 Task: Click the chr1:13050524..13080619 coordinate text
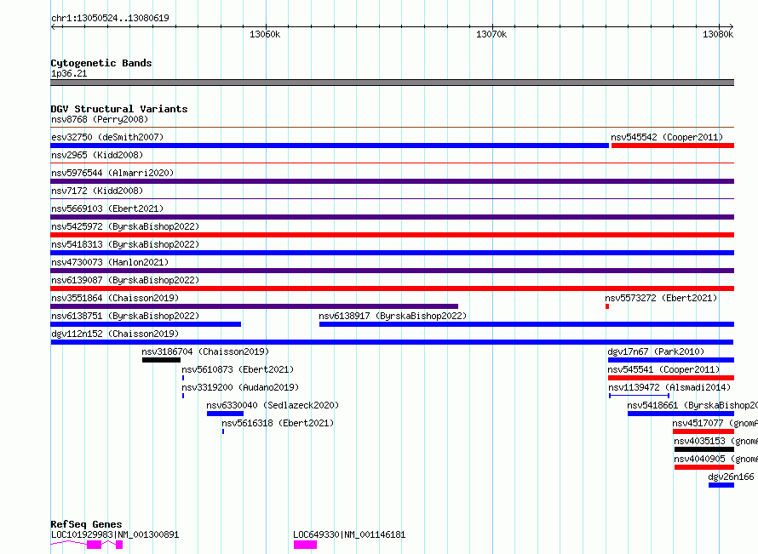pos(110,19)
